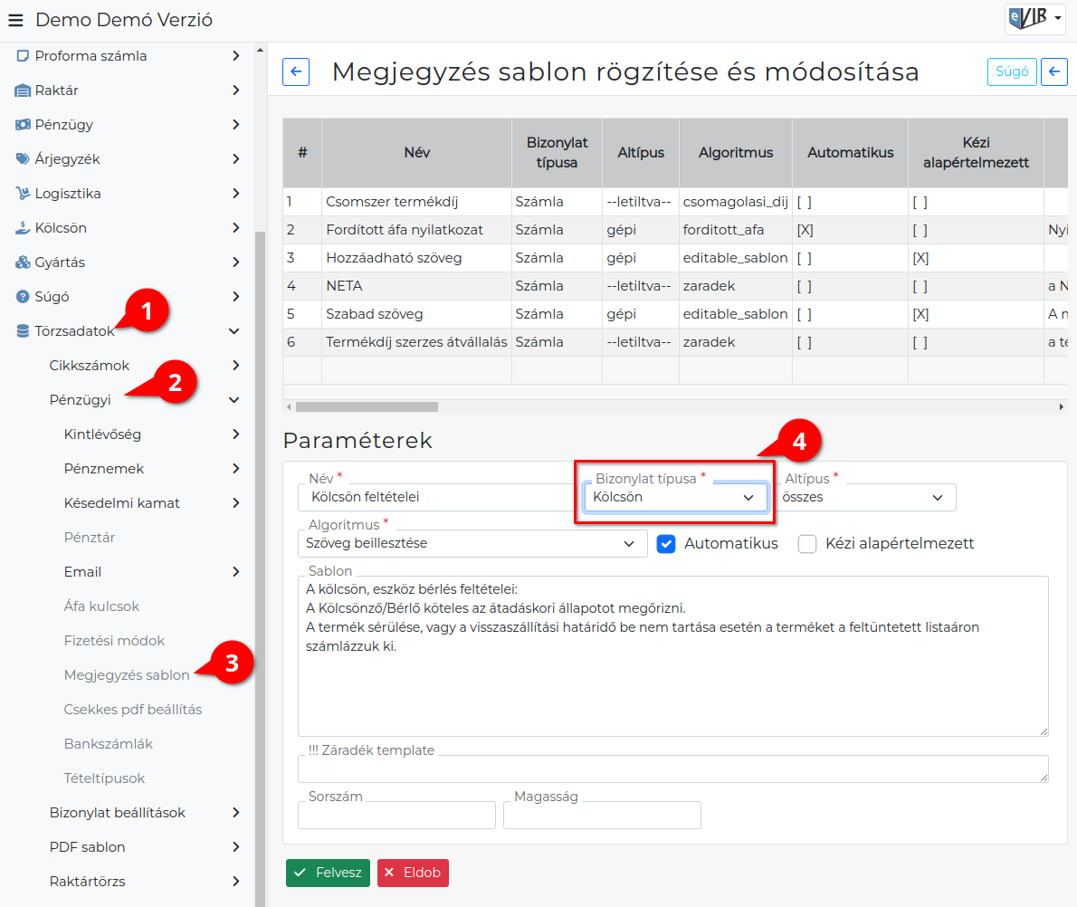Click the Pénzügy money icon
The image size is (1077, 907).
pyautogui.click(x=23, y=124)
